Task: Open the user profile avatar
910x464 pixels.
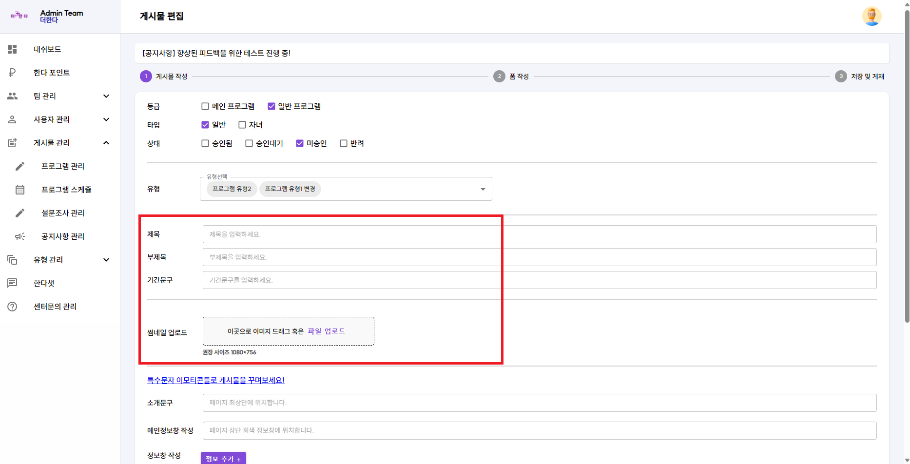Action: [x=871, y=16]
